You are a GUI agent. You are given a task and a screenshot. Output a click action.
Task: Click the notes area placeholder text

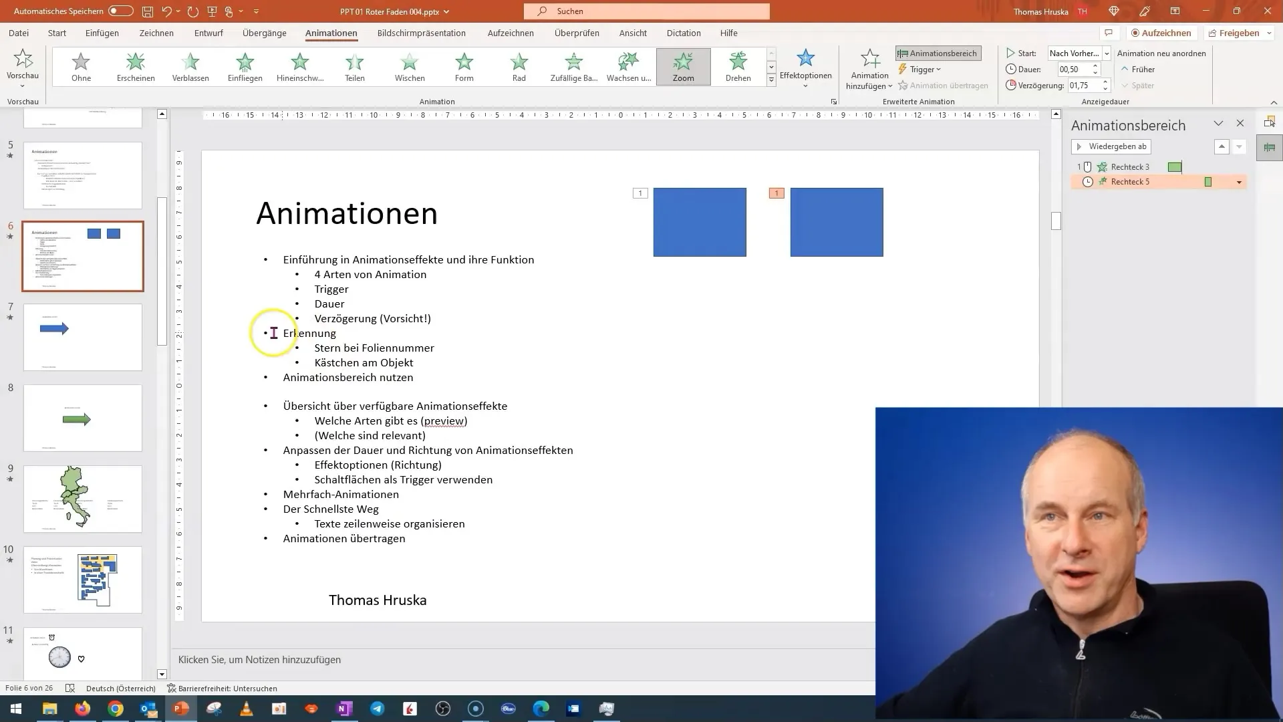click(259, 660)
